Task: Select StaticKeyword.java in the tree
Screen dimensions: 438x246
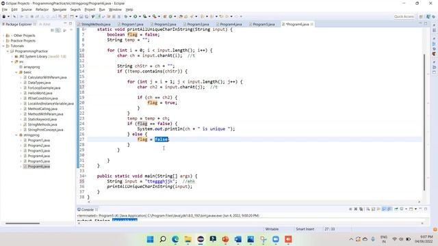Action: pos(42,120)
